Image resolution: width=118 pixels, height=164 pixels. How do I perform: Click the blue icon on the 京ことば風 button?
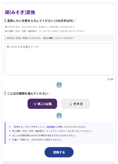pos(35,104)
